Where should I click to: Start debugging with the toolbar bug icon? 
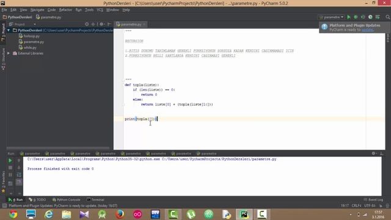(356, 17)
